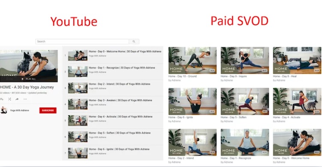Image resolution: width=322 pixels, height=167 pixels.
Task: Open Day 3 Awaken video title in playlist
Action: click(120, 100)
